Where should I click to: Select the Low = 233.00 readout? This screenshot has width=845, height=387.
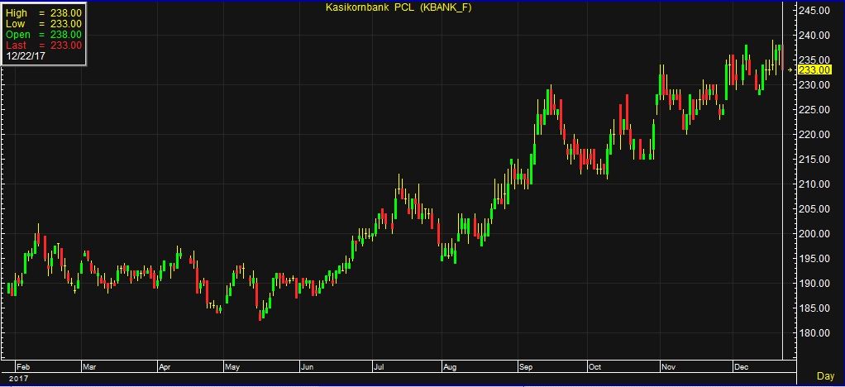[x=44, y=24]
